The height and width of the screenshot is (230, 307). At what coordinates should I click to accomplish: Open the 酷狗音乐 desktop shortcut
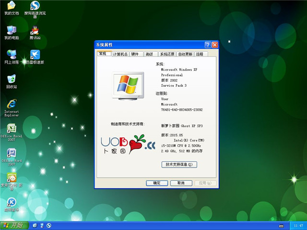(x=12, y=205)
